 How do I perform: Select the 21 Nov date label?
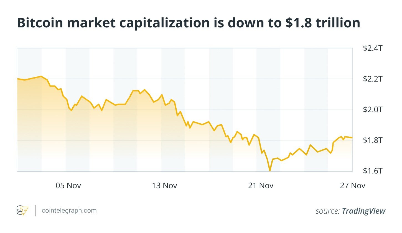coord(261,185)
